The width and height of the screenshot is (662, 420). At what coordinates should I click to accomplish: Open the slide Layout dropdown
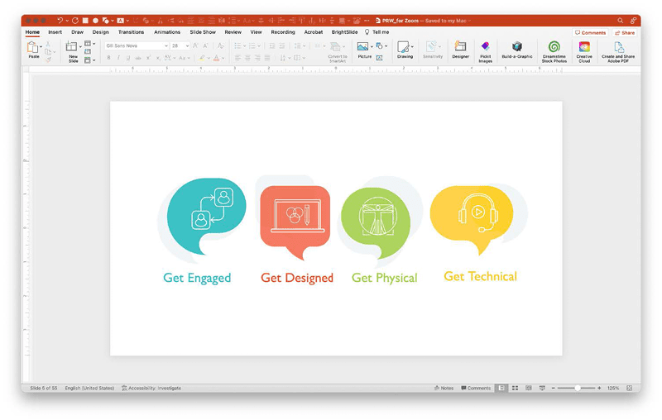89,44
